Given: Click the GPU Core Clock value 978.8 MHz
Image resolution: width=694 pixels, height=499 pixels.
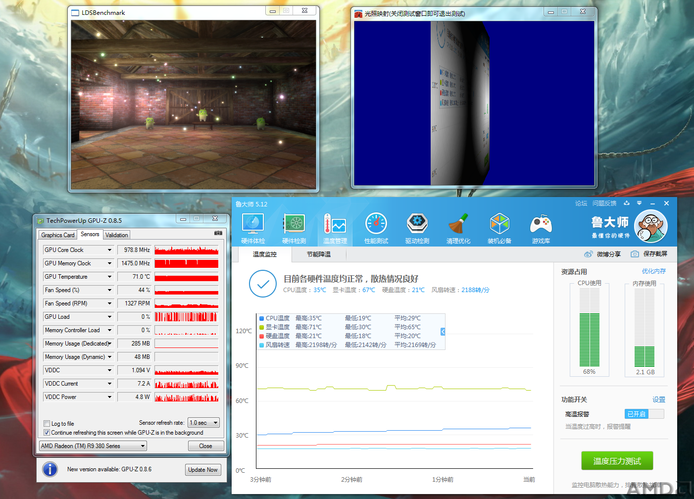Looking at the screenshot, I should click(134, 250).
